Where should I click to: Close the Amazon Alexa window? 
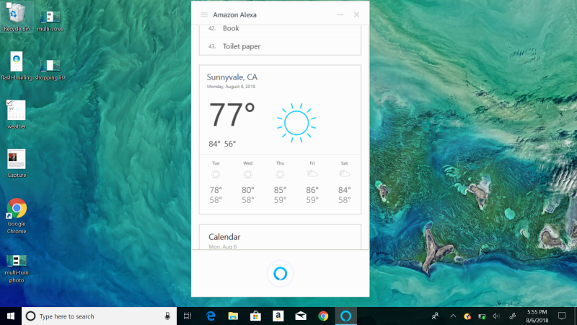tap(356, 14)
